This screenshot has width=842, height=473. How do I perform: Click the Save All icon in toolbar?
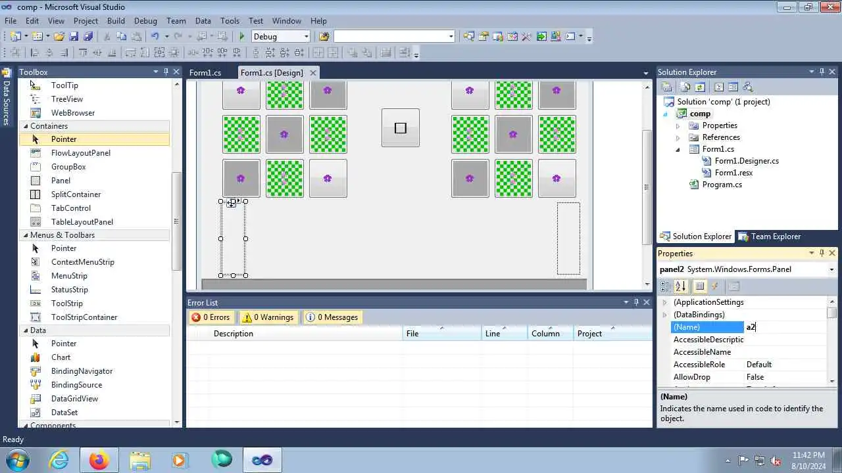[x=88, y=37]
